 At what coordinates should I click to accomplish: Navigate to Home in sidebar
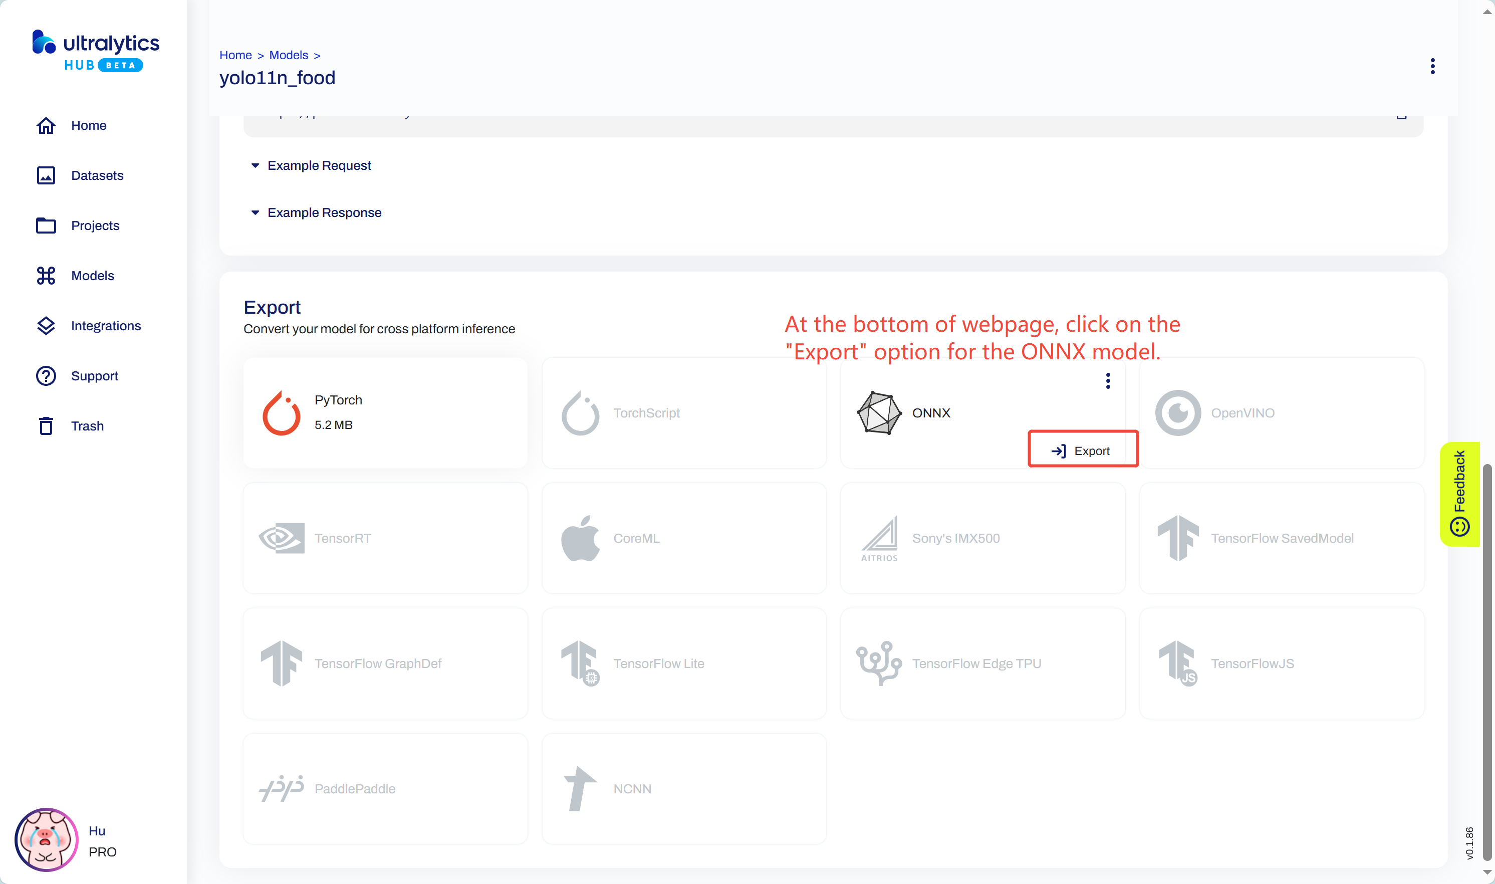coord(89,126)
